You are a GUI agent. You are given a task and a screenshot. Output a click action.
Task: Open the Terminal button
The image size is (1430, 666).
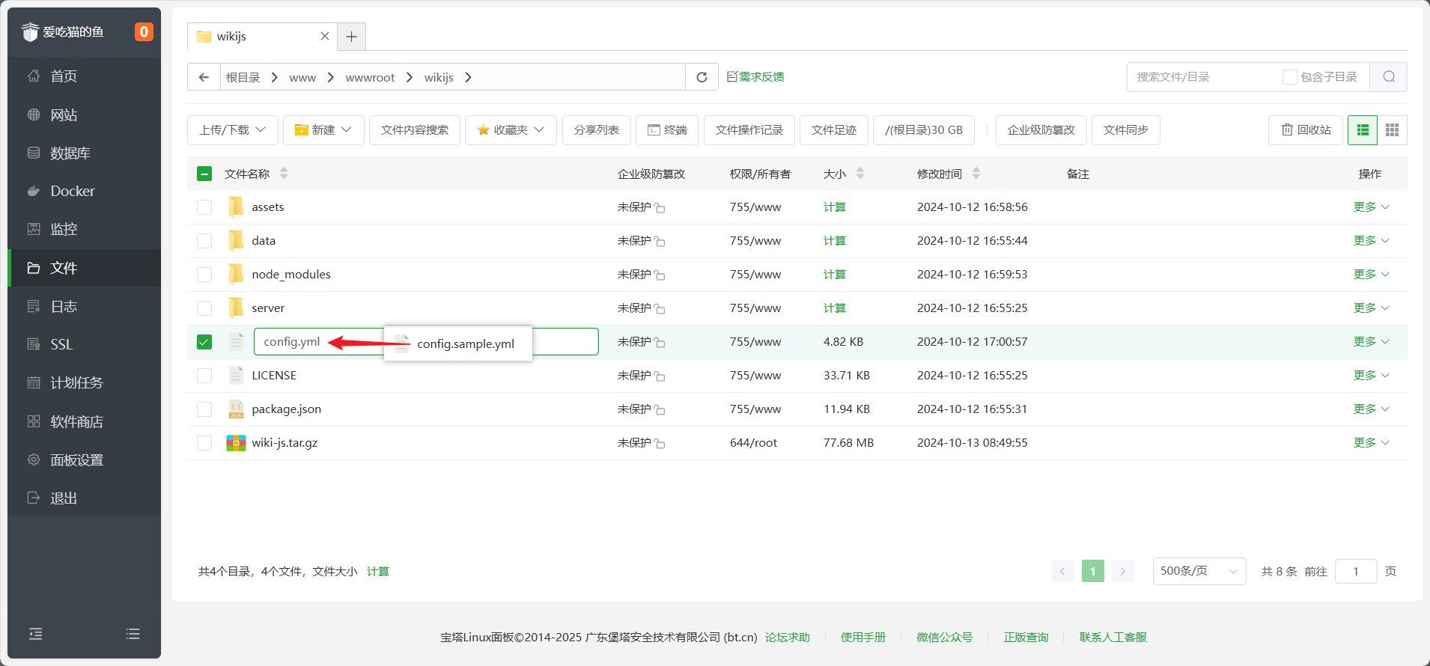pos(667,130)
